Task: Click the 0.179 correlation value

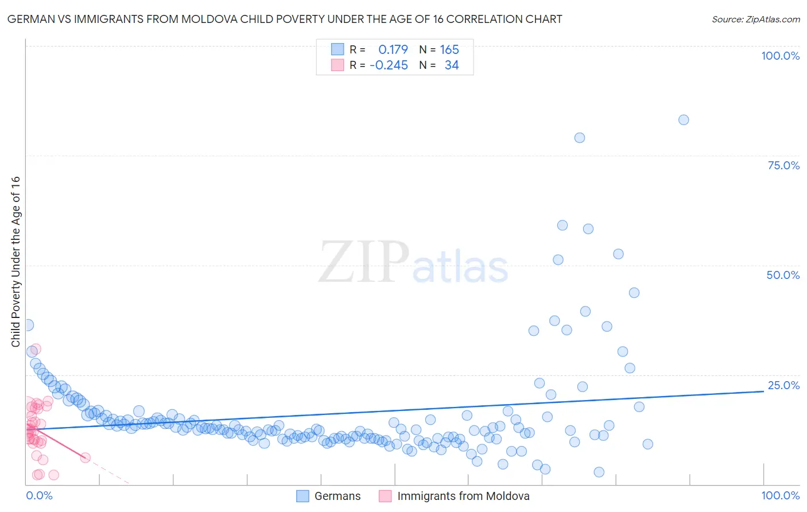Action: (393, 49)
